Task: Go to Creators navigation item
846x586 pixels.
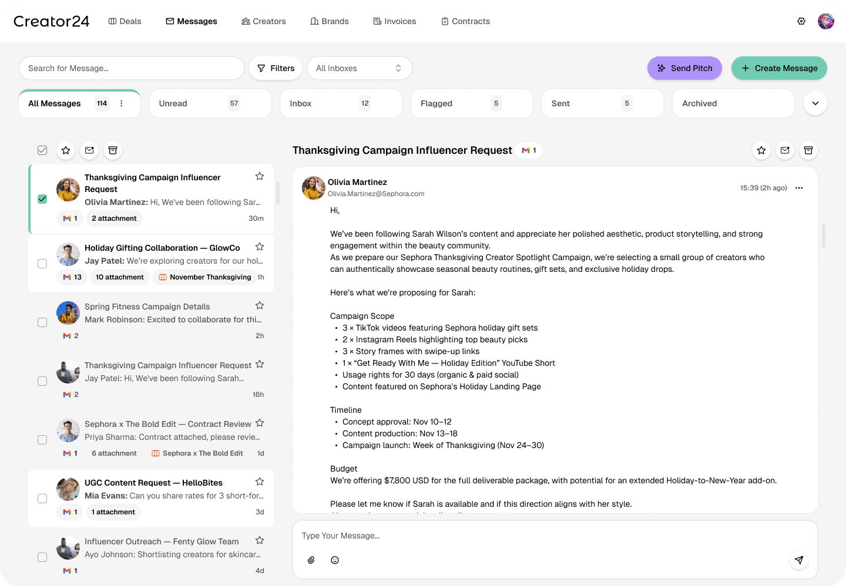Action: (x=264, y=21)
